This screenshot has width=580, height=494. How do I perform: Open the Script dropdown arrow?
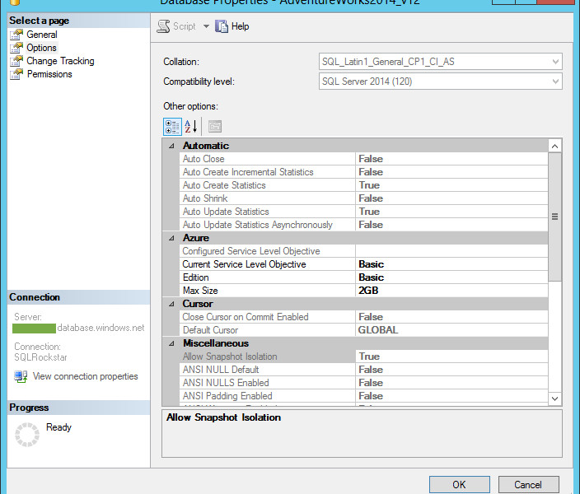(206, 26)
